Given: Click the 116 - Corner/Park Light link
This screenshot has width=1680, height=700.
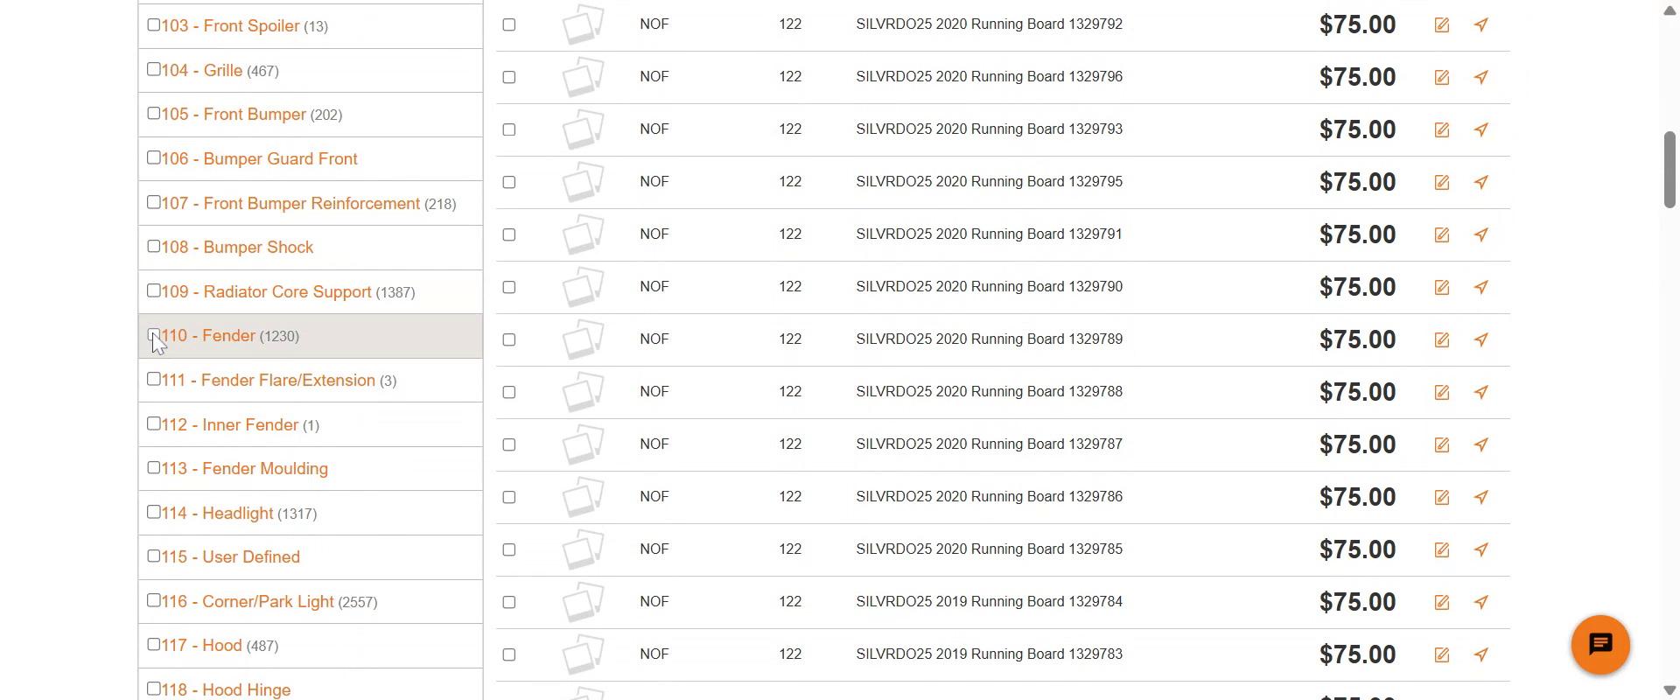Looking at the screenshot, I should [x=248, y=602].
